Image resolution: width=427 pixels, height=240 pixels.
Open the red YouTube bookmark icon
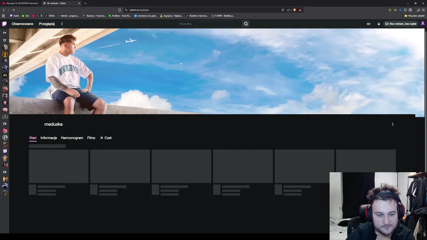point(33,16)
